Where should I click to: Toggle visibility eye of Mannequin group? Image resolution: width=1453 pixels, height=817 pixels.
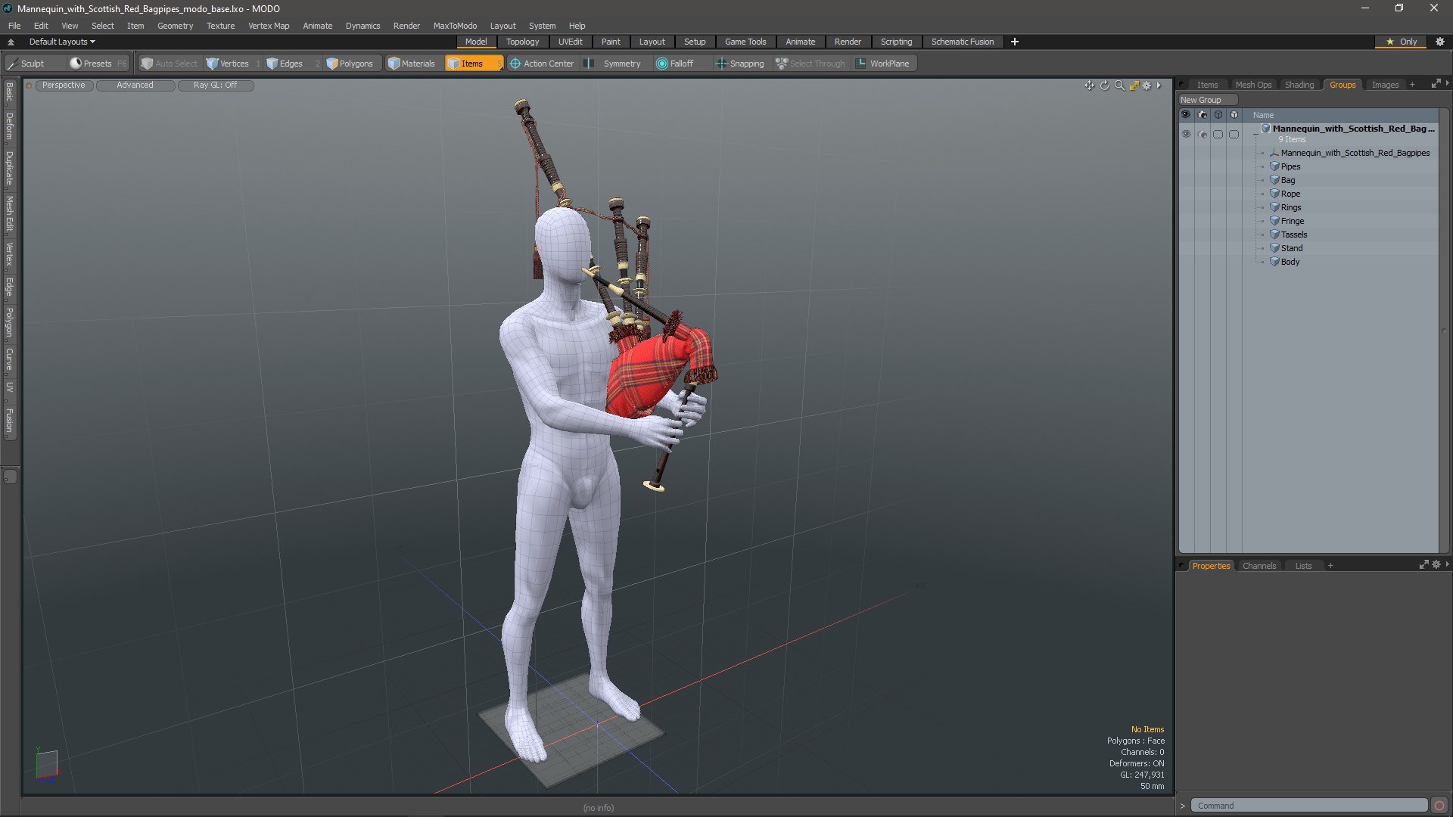(1186, 134)
